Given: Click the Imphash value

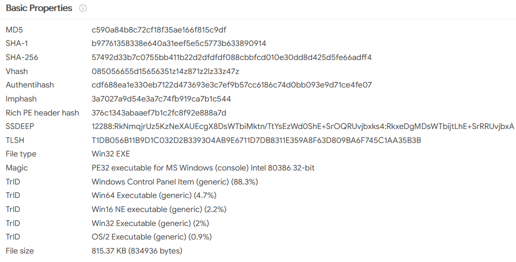Looking at the screenshot, I should click(161, 99).
